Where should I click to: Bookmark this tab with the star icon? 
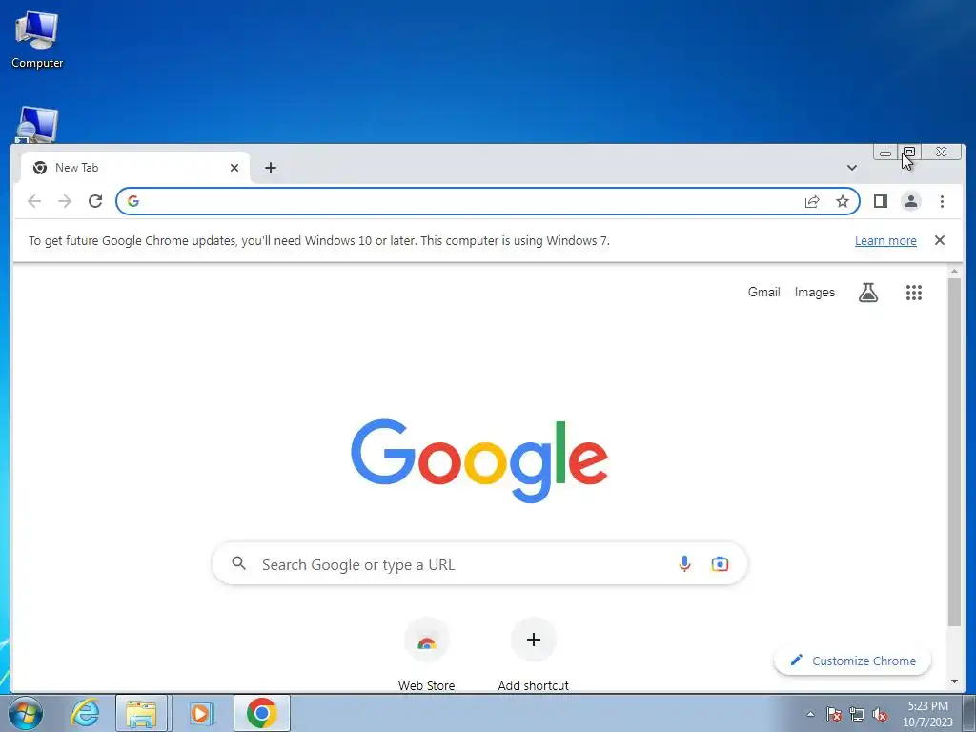click(x=843, y=201)
